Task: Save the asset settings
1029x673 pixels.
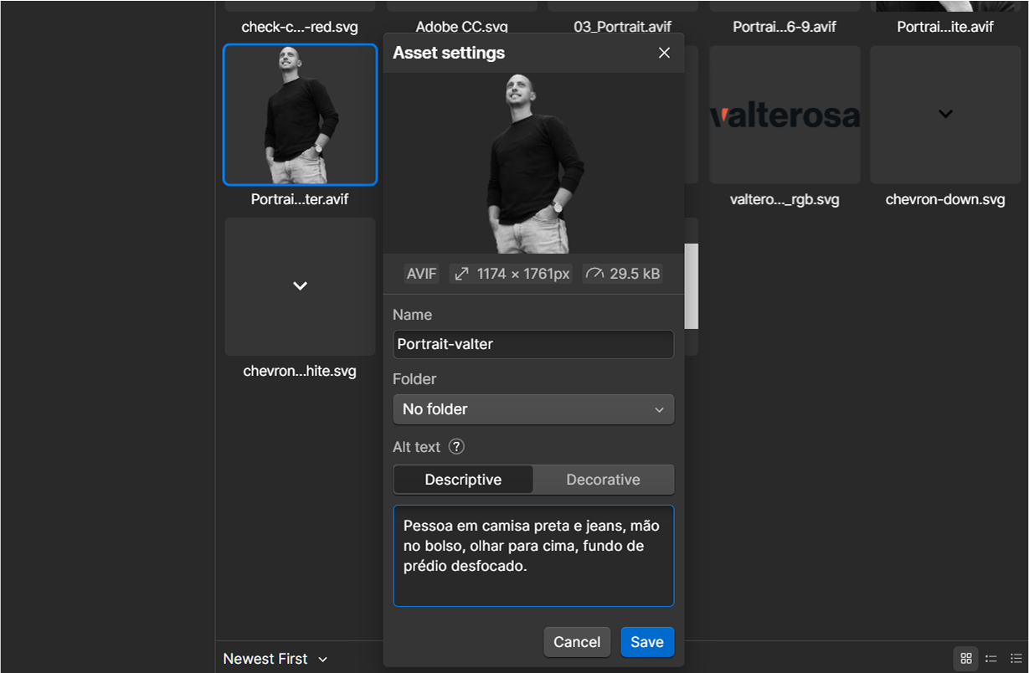Action: point(647,642)
